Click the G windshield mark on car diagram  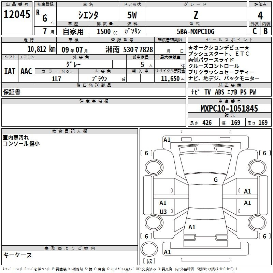[x=215, y=180]
